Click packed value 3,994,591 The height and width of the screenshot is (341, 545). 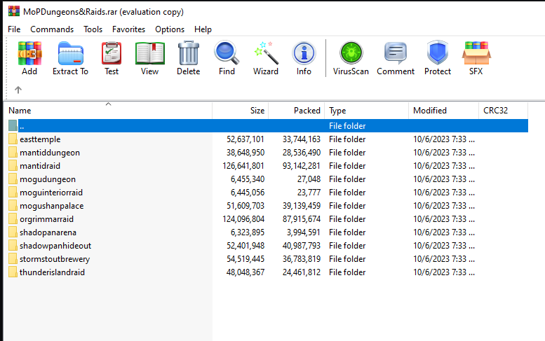coord(304,232)
